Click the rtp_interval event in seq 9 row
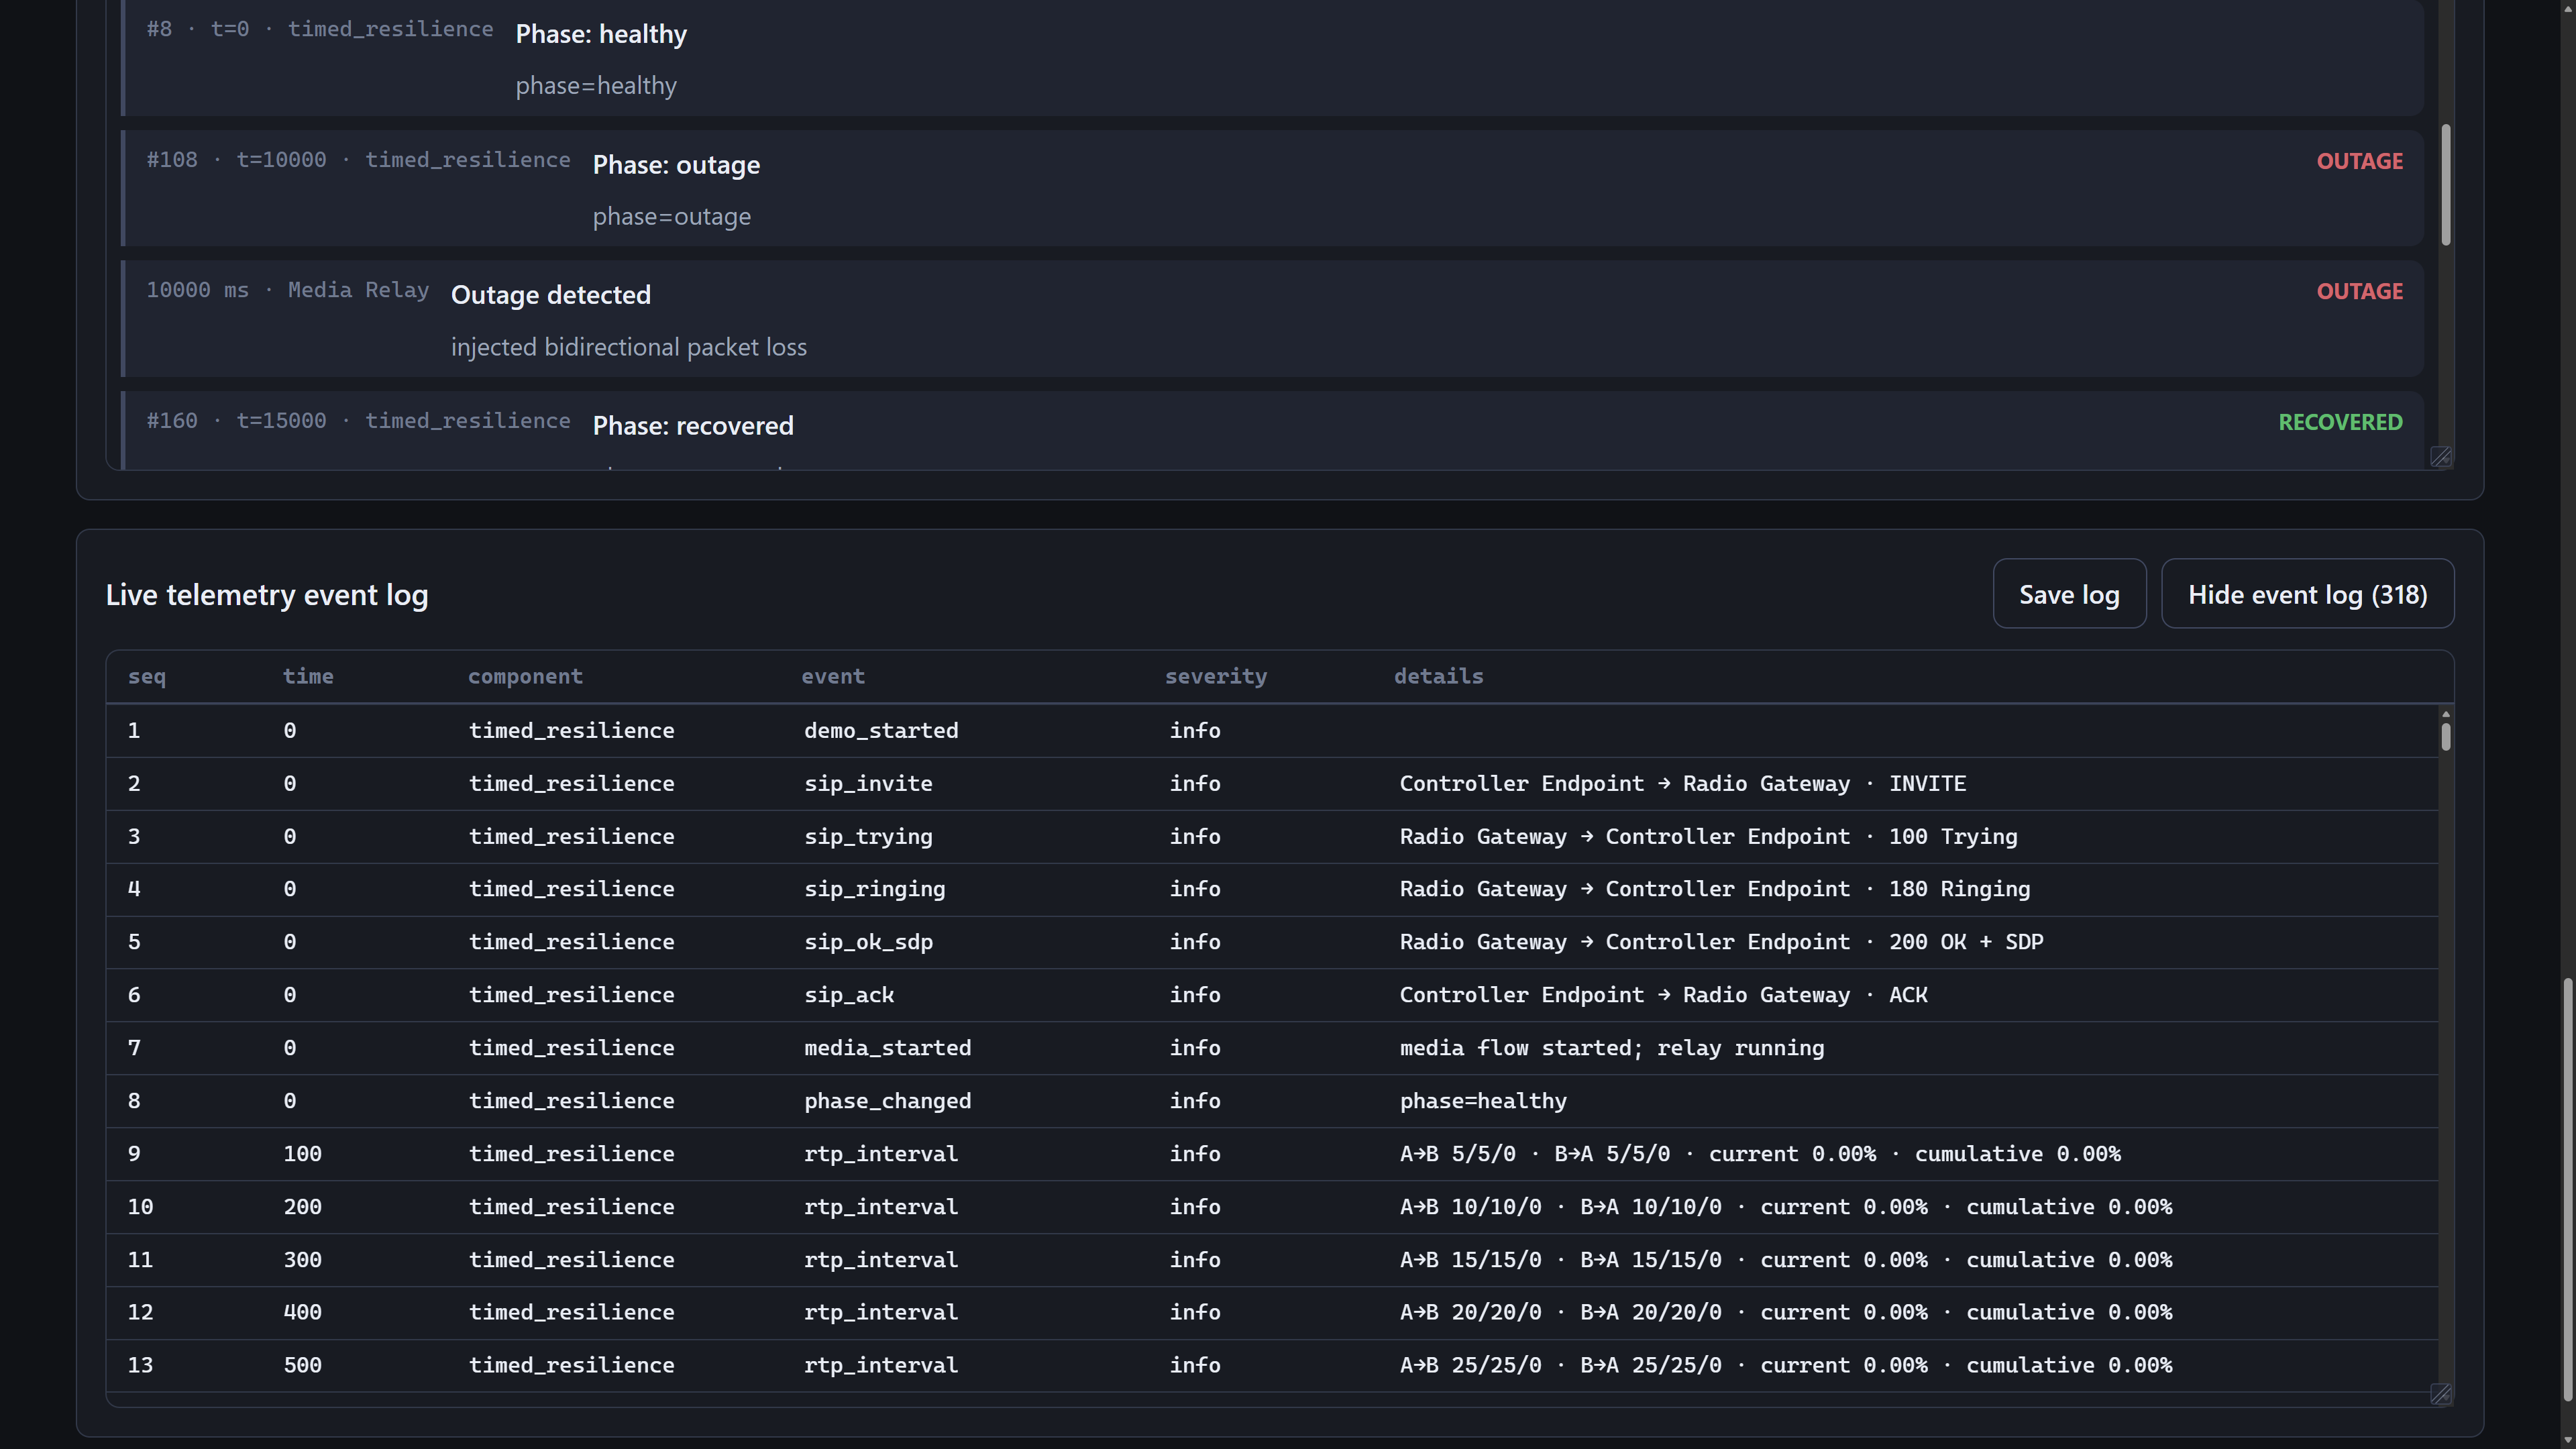Image resolution: width=2576 pixels, height=1449 pixels. 881,1154
